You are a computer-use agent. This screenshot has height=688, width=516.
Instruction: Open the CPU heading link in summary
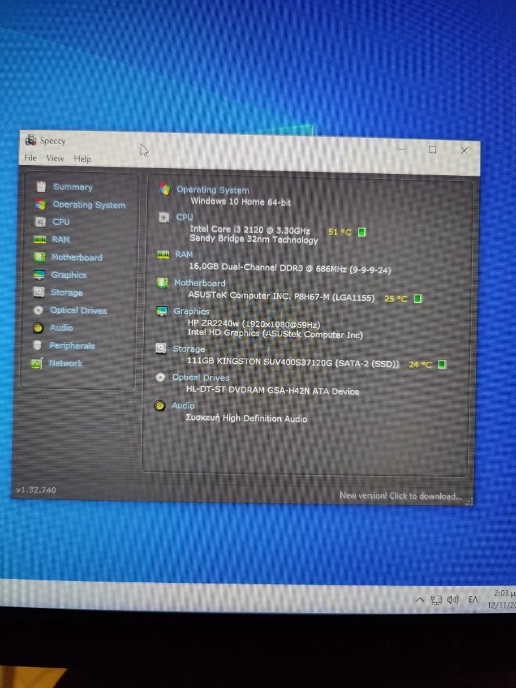184,217
